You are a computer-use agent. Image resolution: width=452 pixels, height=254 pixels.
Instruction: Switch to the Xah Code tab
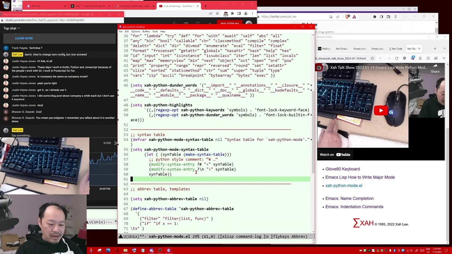click(x=395, y=49)
